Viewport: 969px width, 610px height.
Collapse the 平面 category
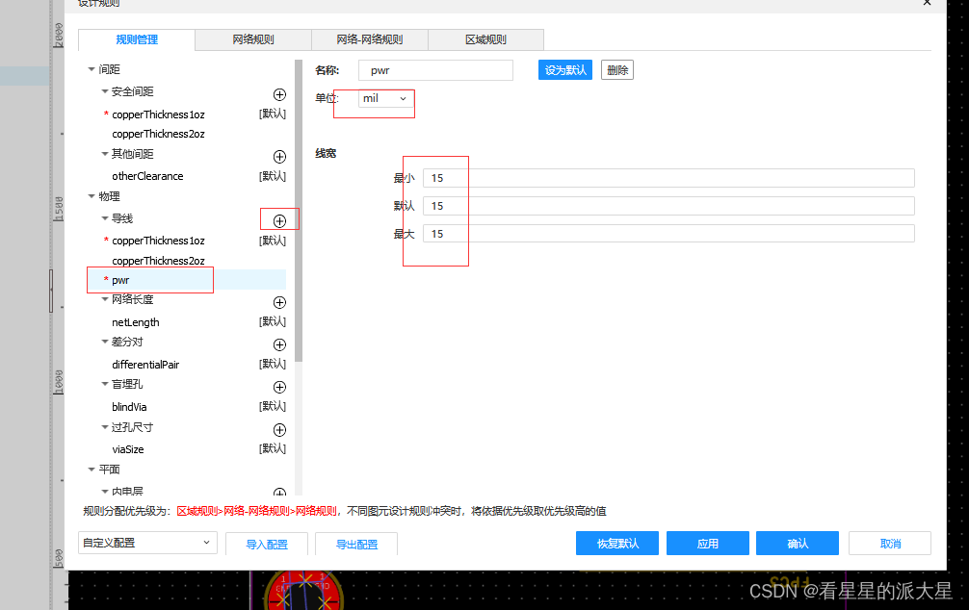click(92, 470)
